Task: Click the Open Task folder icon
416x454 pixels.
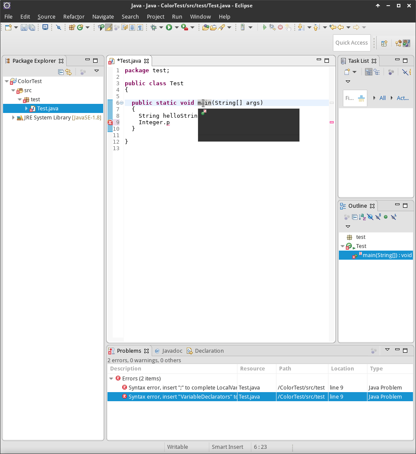Action: (x=213, y=28)
